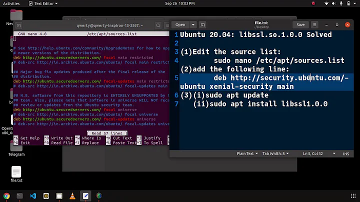Viewport: 360px width, 202px height.
Task: Open Tab Width: 8 dropdown
Action: click(x=275, y=153)
